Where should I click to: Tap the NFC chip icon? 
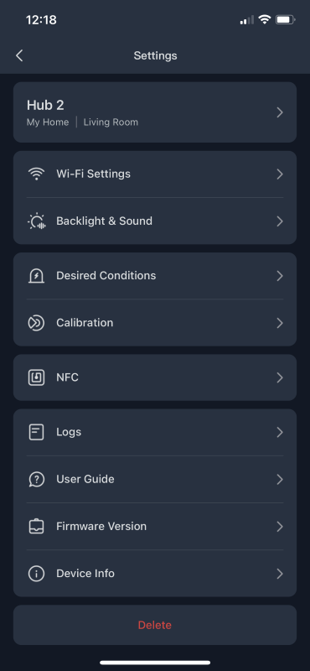pos(36,377)
